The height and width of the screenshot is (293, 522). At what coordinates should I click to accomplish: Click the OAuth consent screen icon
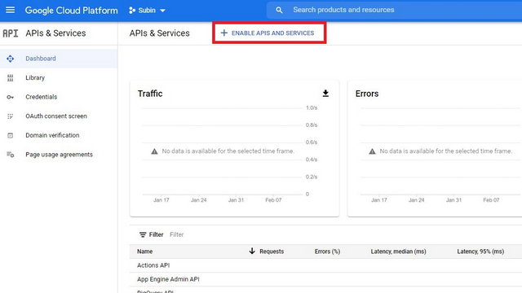coord(11,116)
